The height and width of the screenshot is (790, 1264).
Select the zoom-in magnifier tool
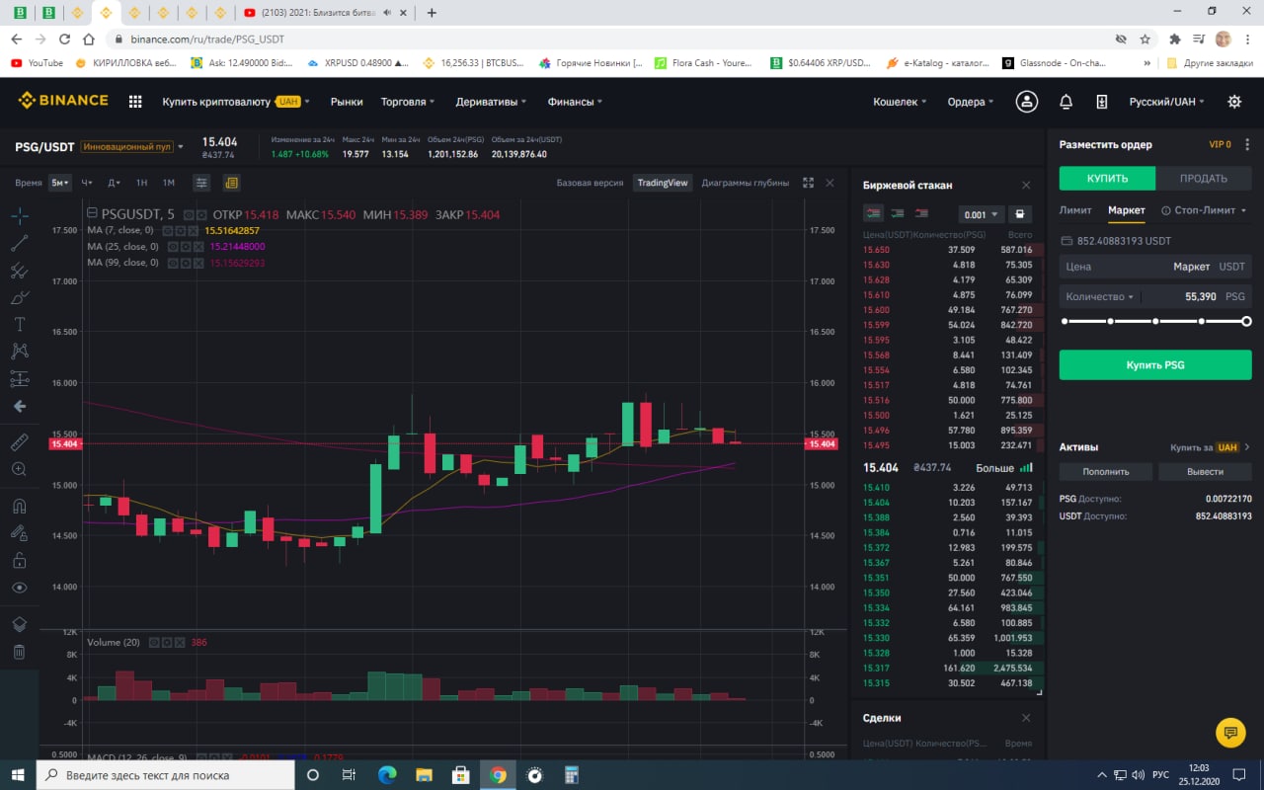[x=20, y=469]
